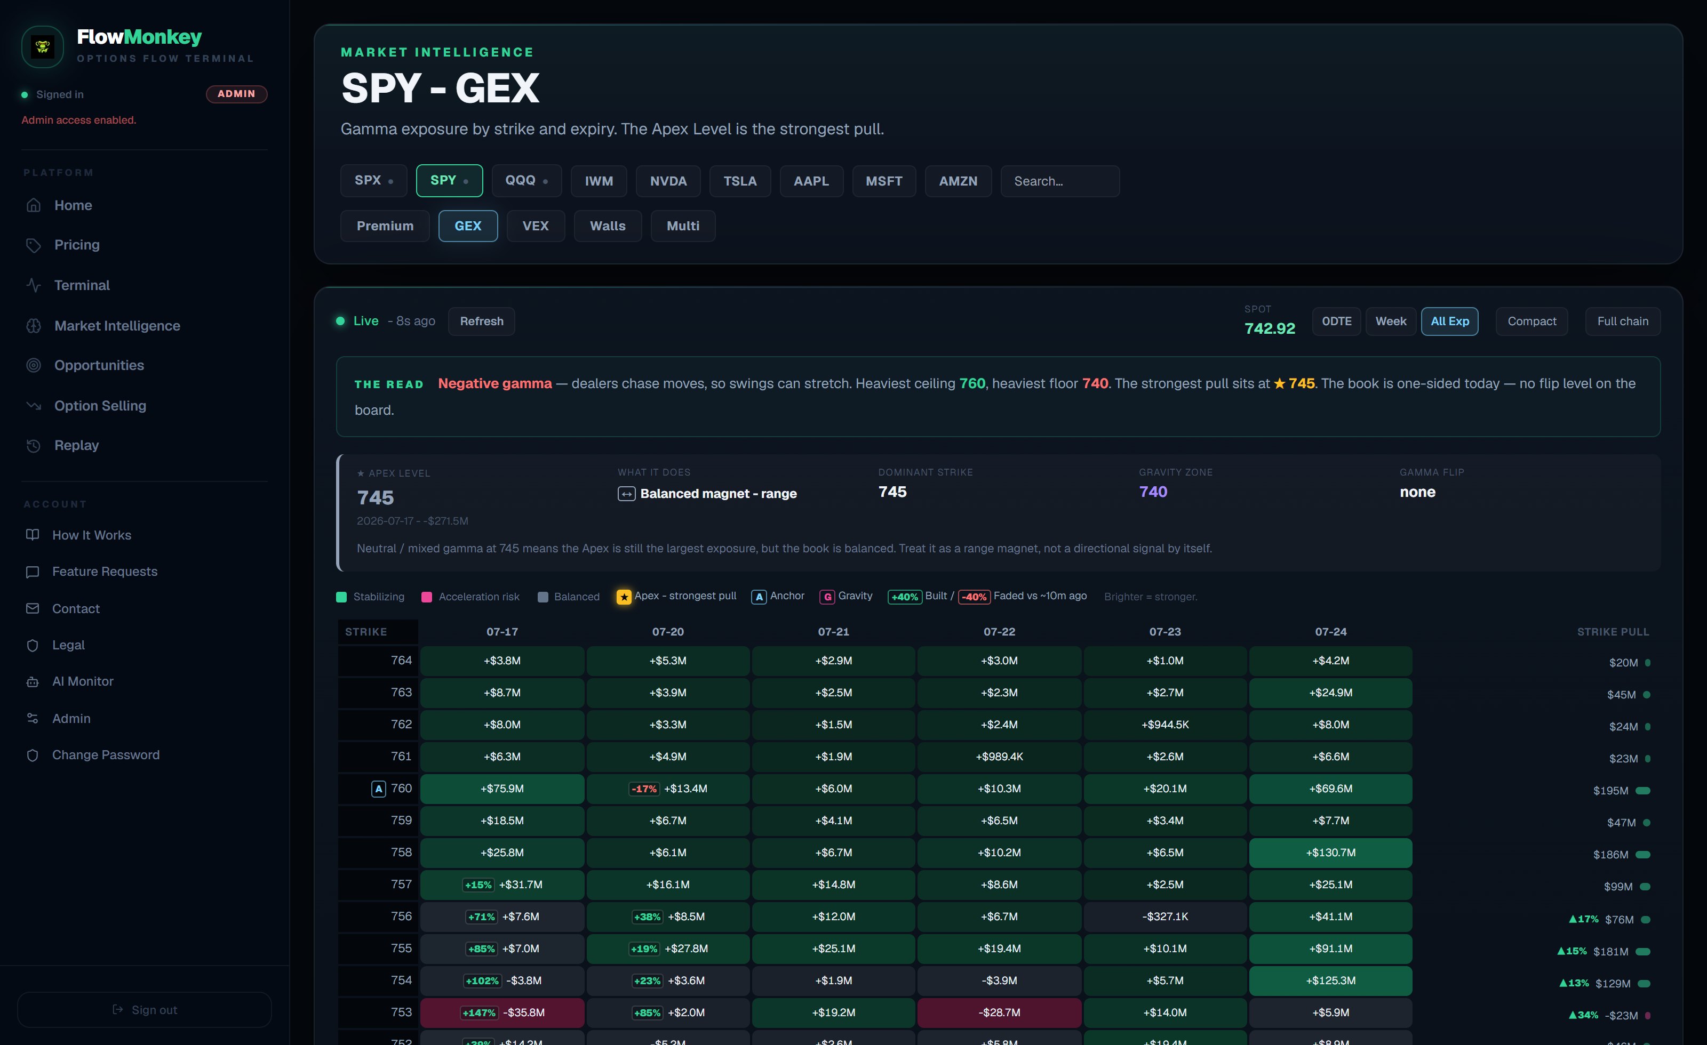Select the IWM ticker chip

coord(599,181)
